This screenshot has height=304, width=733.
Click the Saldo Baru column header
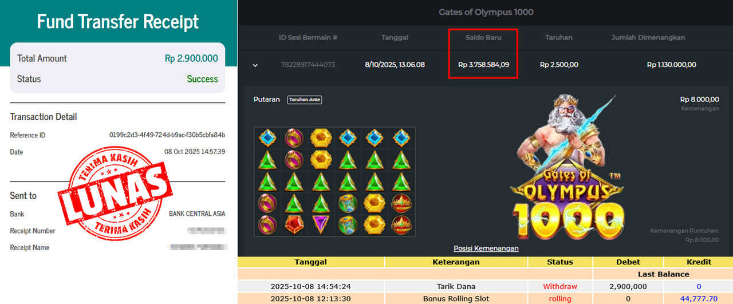tap(483, 38)
